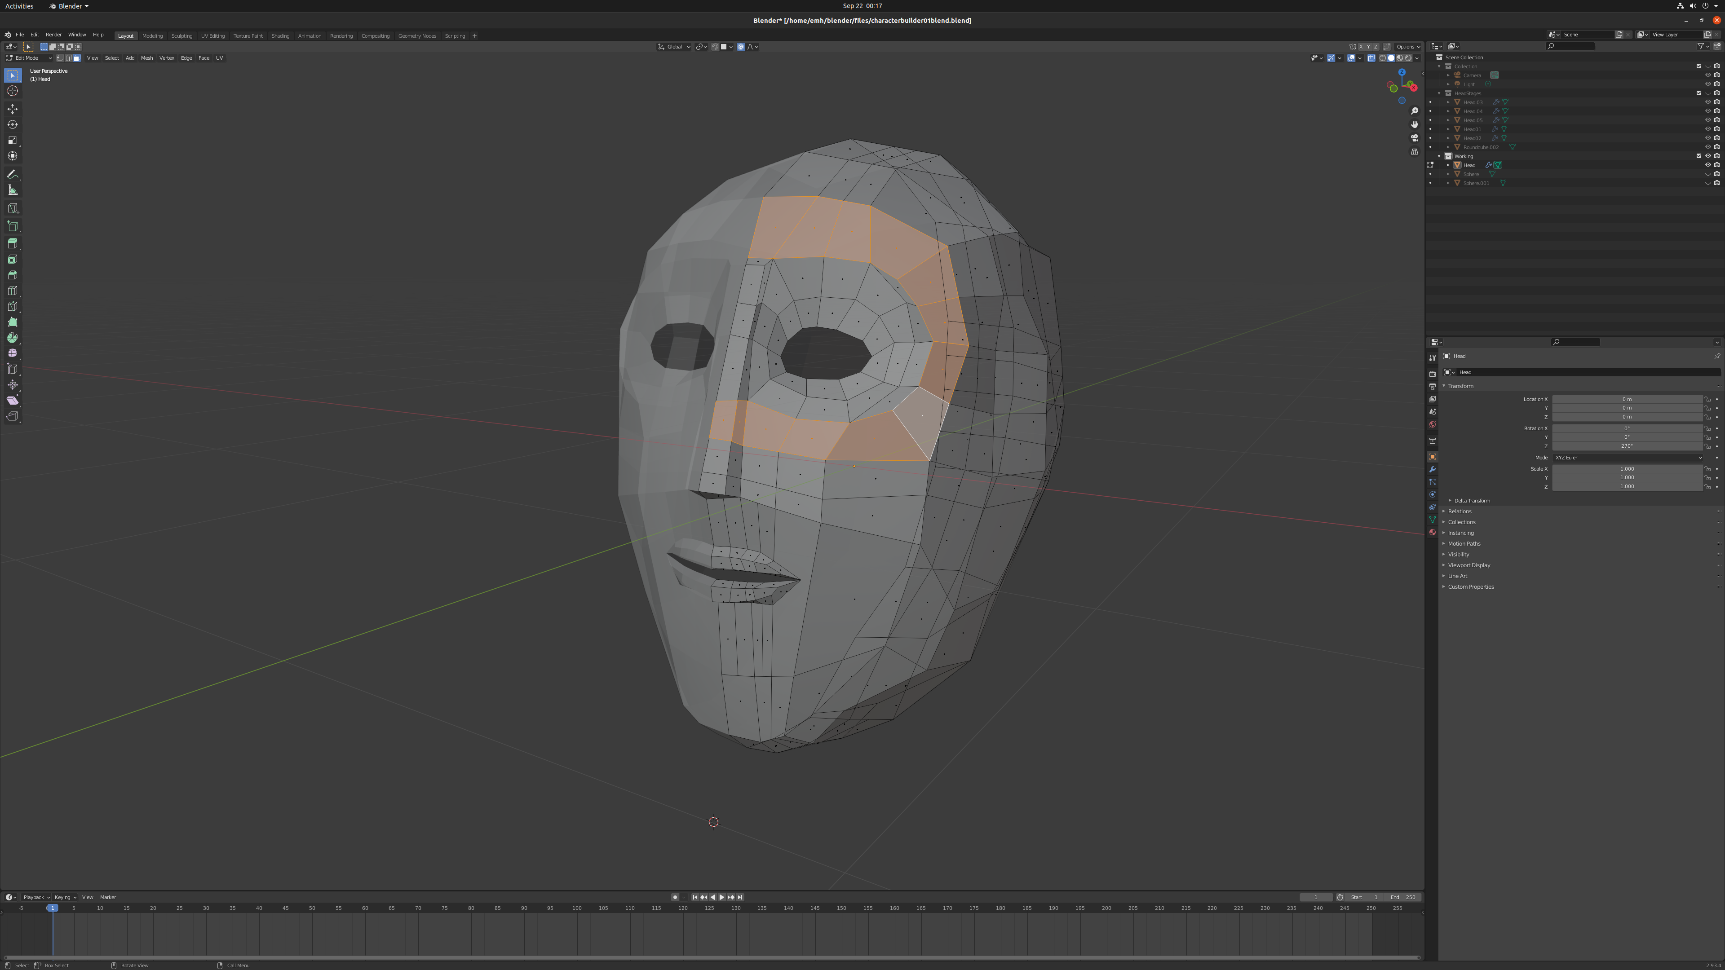Click the timeline Marker menu
This screenshot has width=1725, height=970.
click(108, 898)
